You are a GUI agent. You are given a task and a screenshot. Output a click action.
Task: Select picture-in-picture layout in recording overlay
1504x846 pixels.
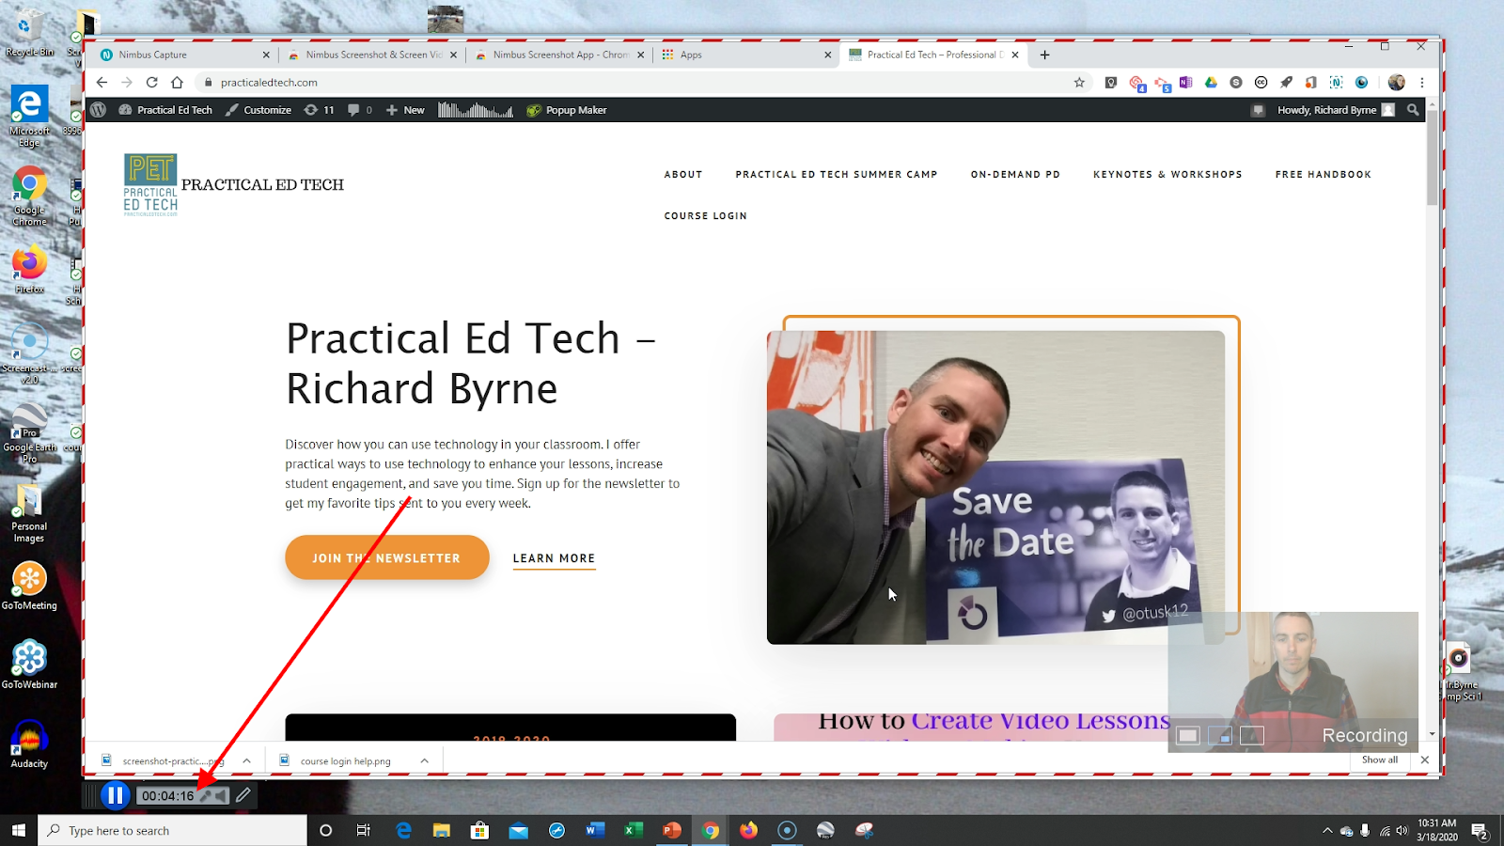pyautogui.click(x=1220, y=735)
